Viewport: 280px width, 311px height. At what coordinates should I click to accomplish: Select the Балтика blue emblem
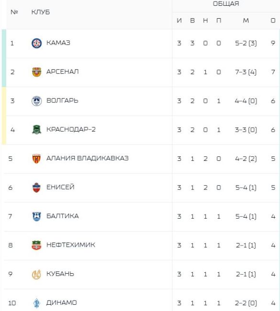[36, 216]
